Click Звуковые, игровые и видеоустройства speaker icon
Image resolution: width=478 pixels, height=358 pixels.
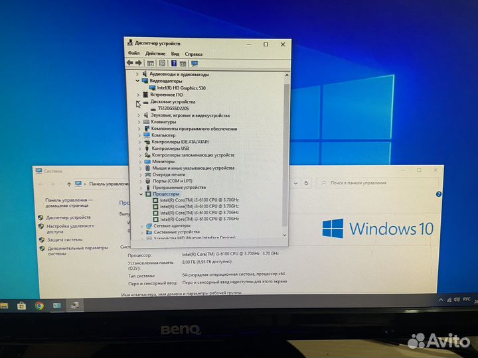(145, 115)
